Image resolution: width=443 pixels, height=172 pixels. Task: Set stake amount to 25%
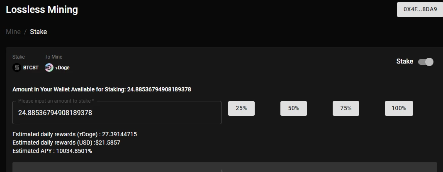coord(241,108)
